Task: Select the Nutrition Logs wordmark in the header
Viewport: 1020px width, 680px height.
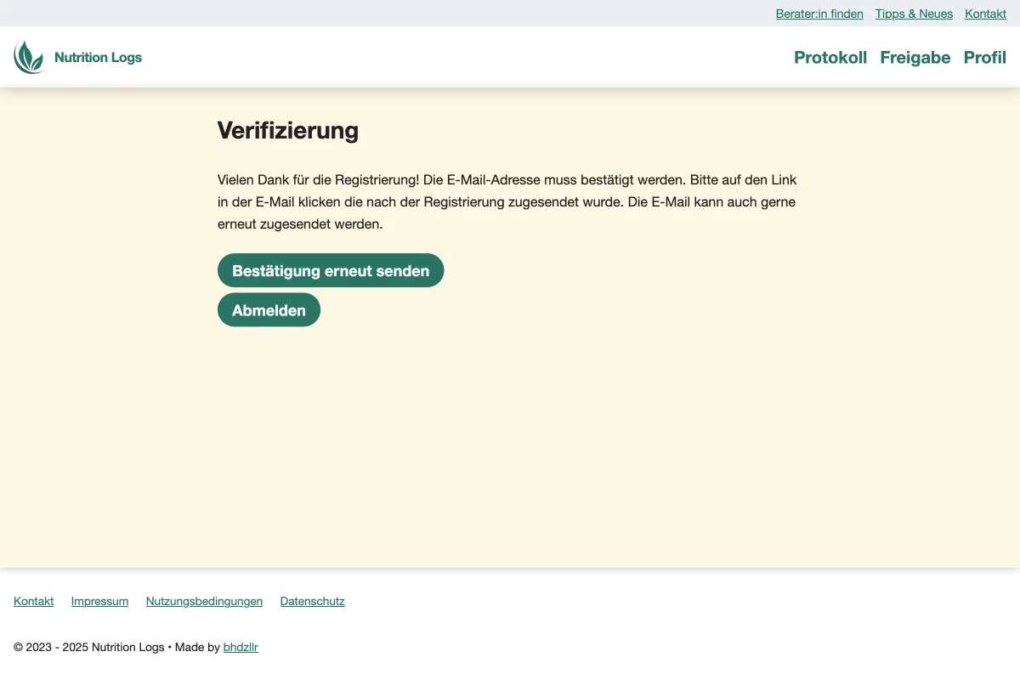Action: [98, 57]
